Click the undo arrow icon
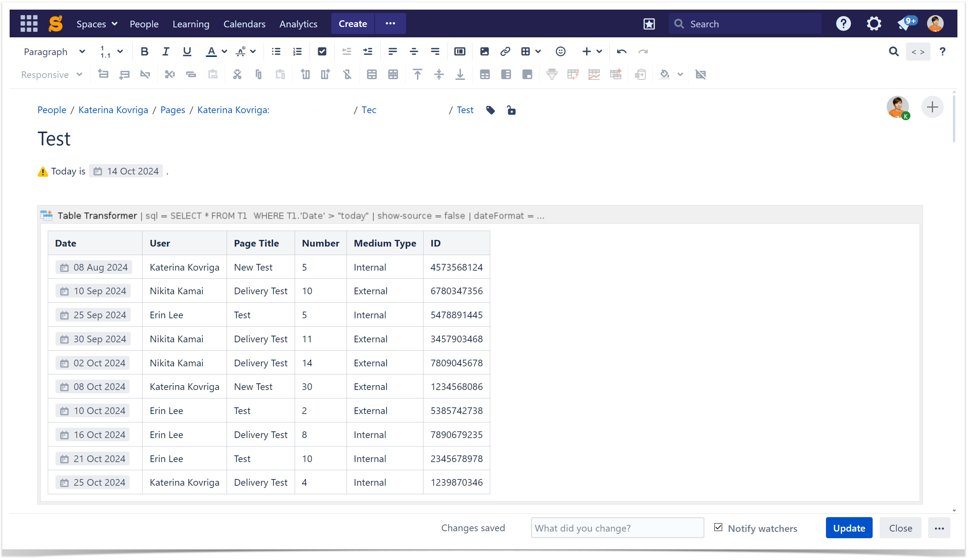Image resolution: width=970 pixels, height=560 pixels. [x=621, y=51]
